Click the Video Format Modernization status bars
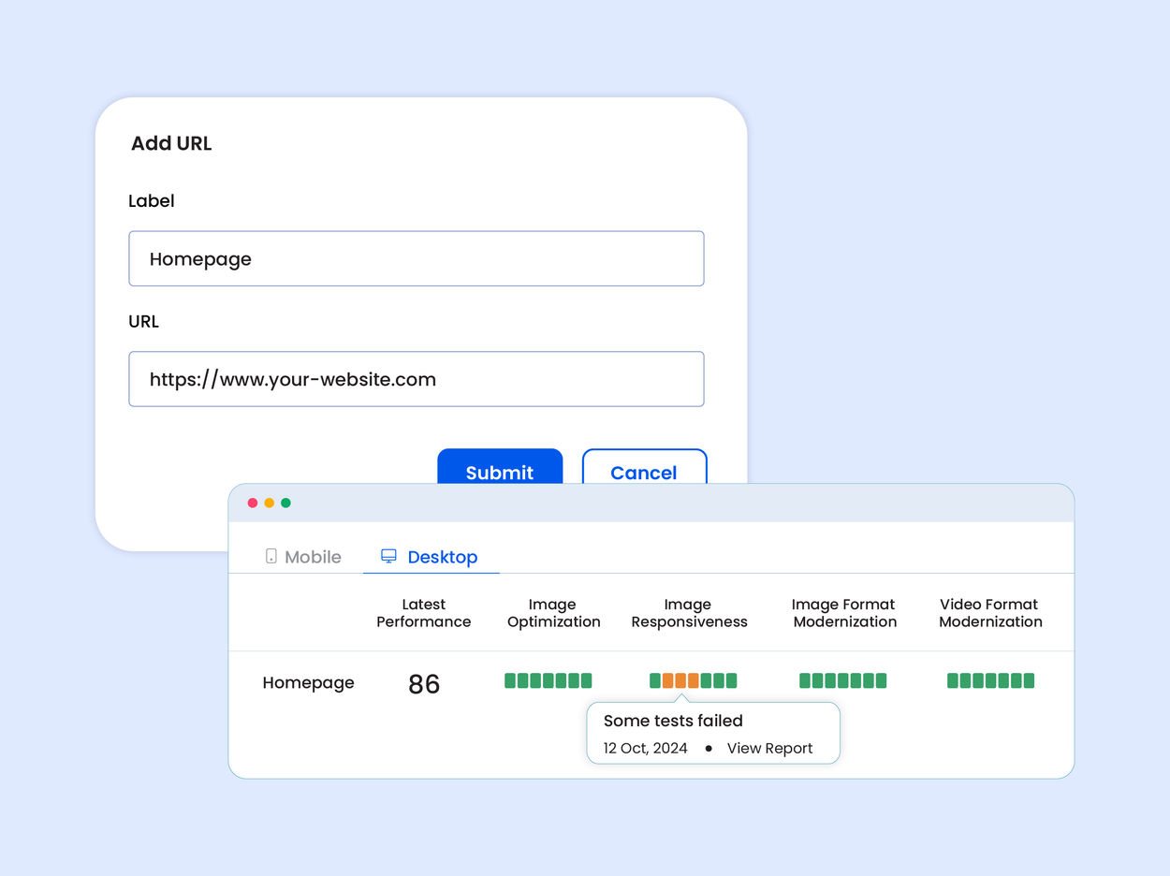 tap(990, 680)
